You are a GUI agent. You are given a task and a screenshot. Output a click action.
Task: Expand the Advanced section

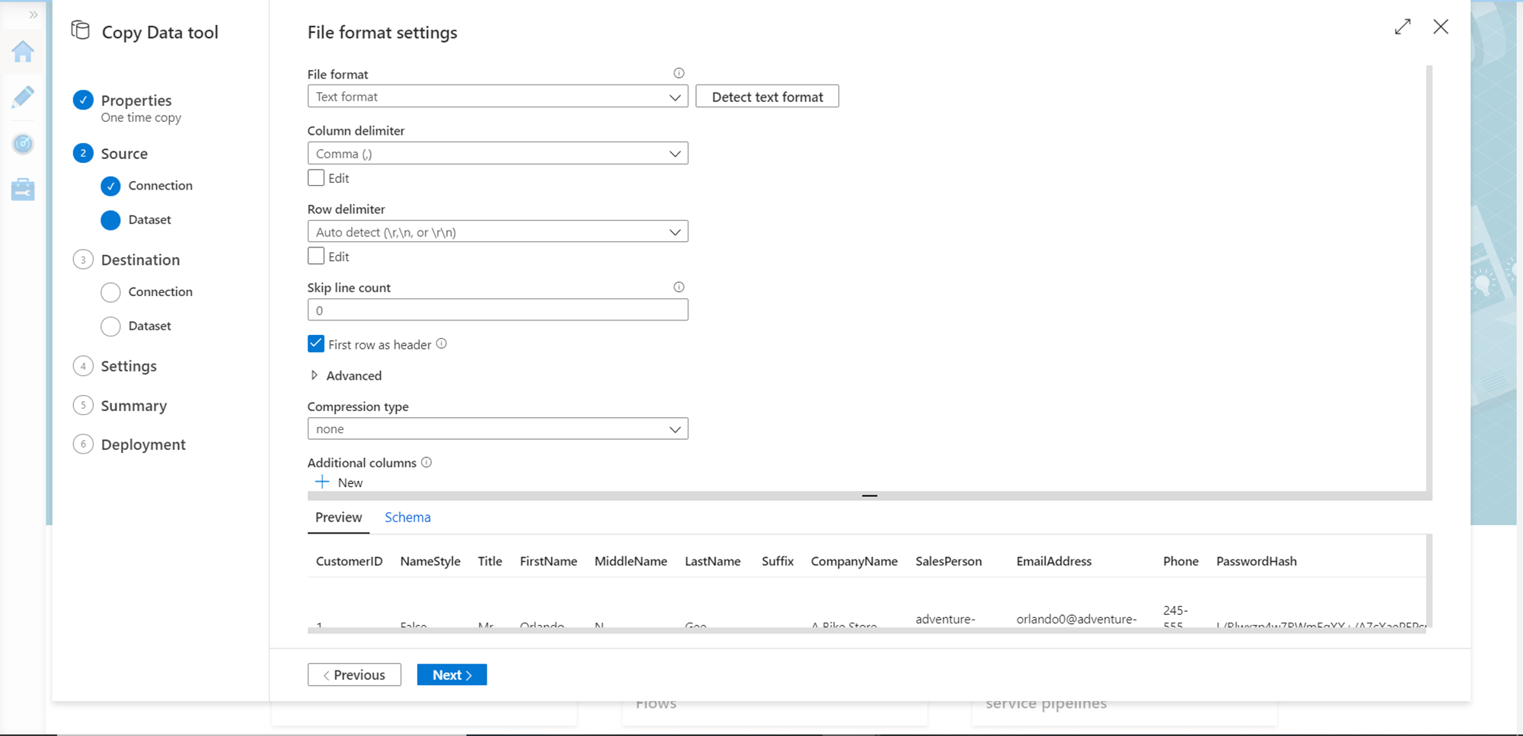[314, 375]
